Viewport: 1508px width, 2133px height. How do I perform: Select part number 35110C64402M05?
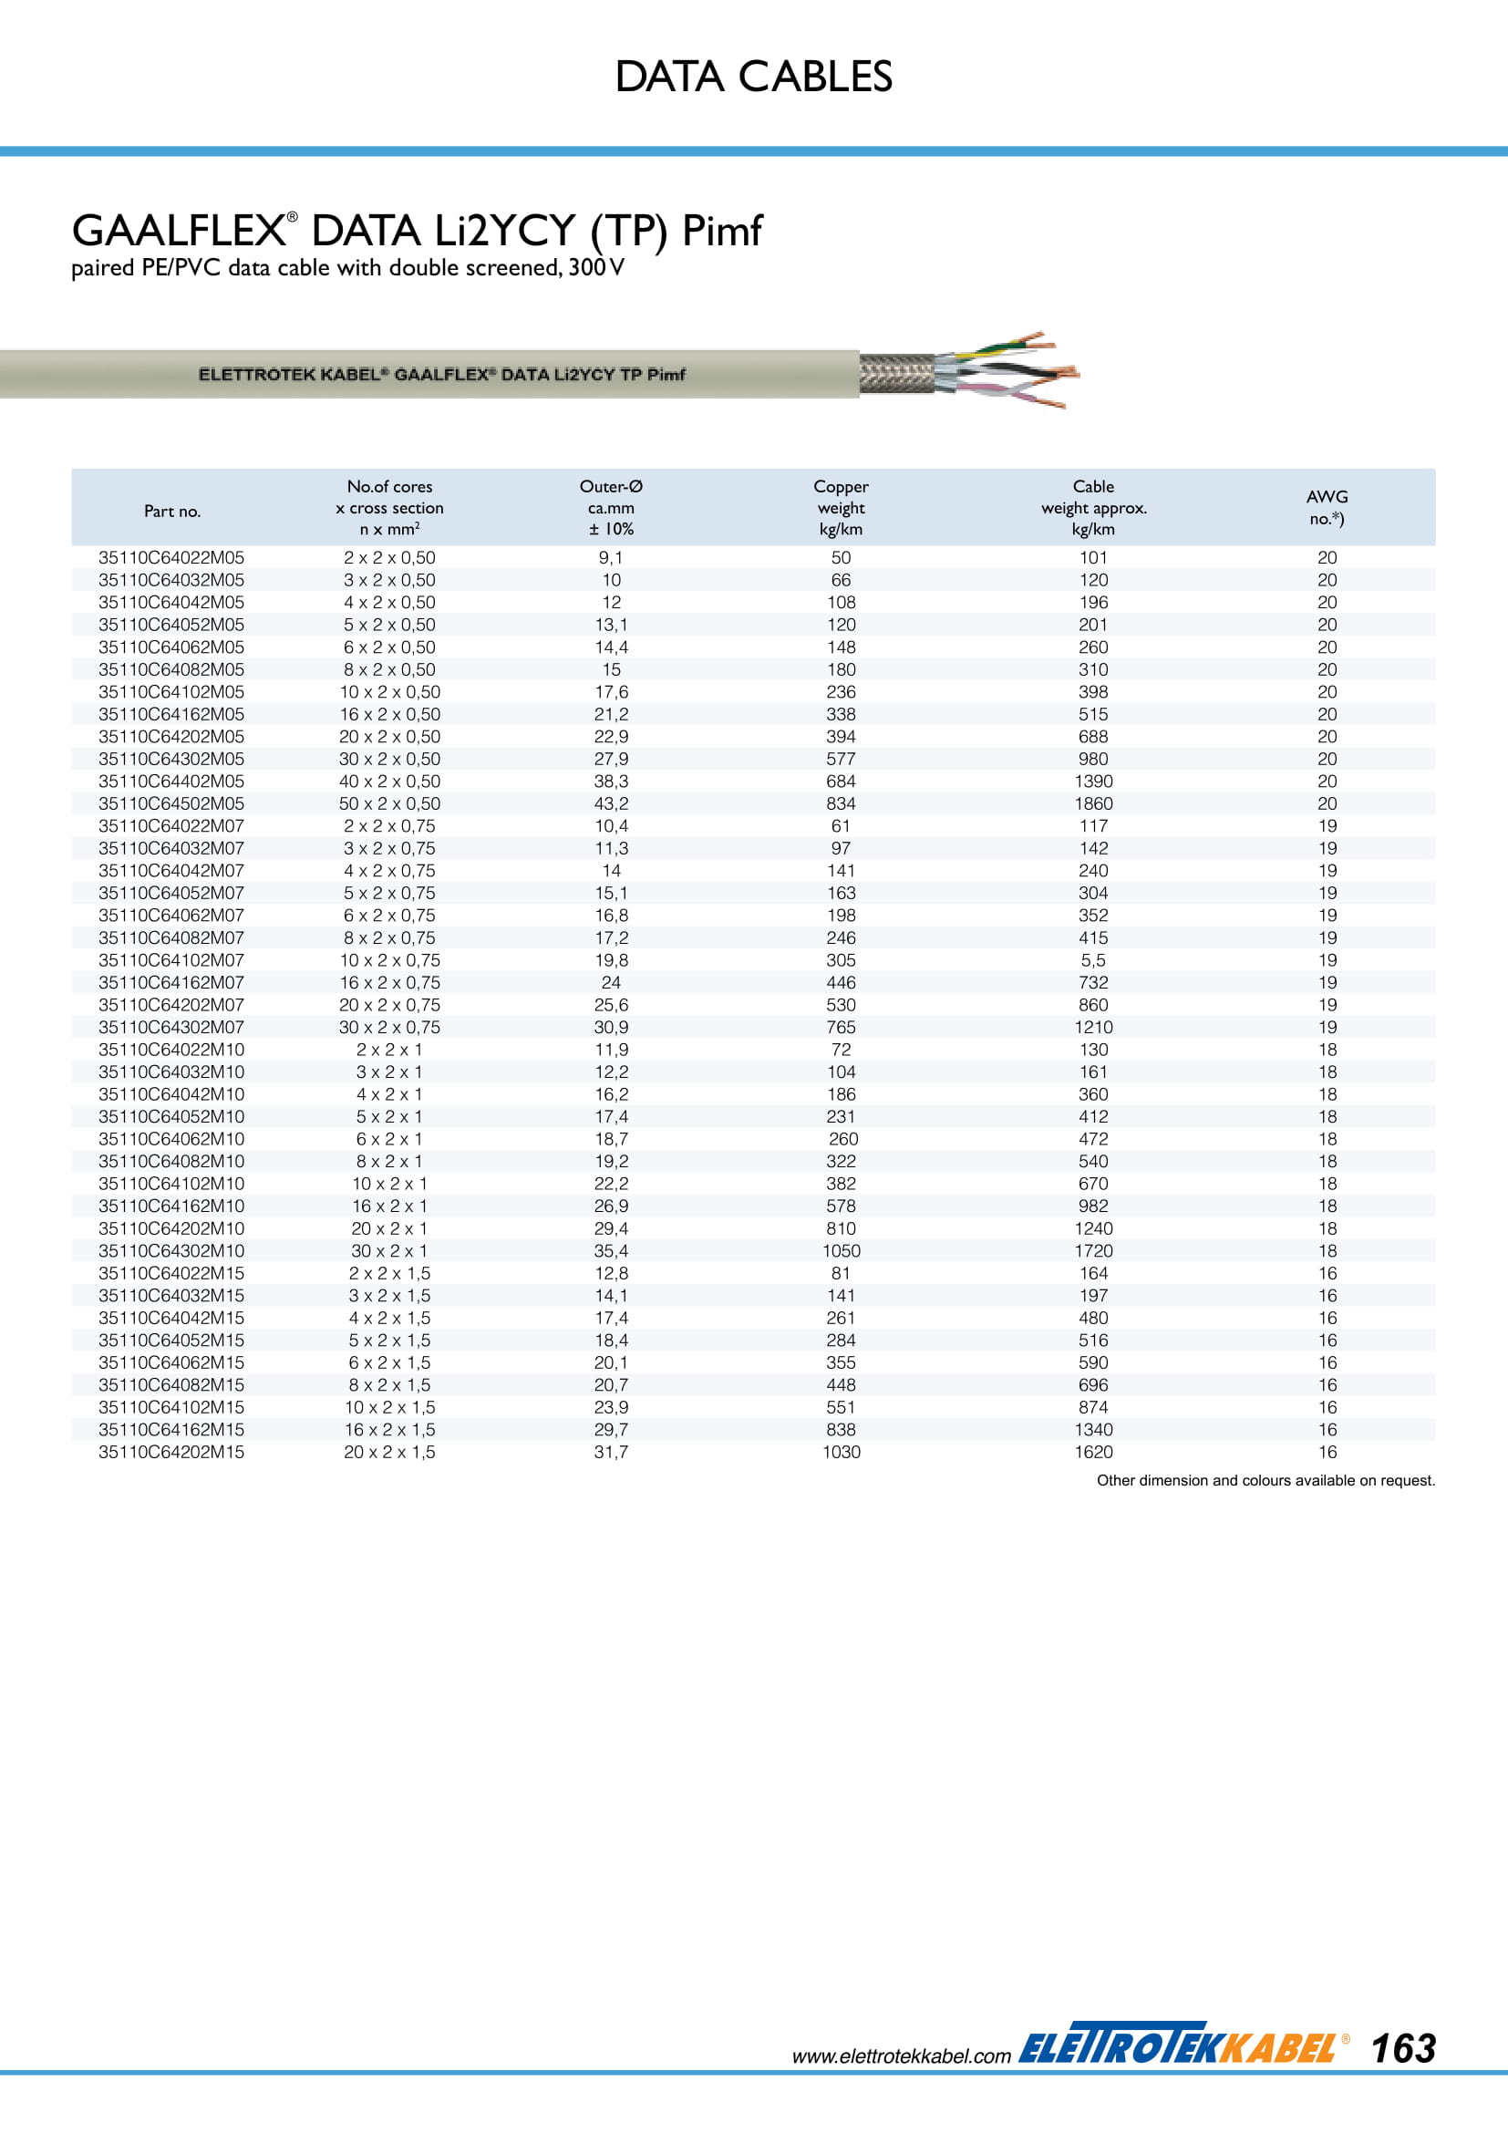[x=171, y=782]
